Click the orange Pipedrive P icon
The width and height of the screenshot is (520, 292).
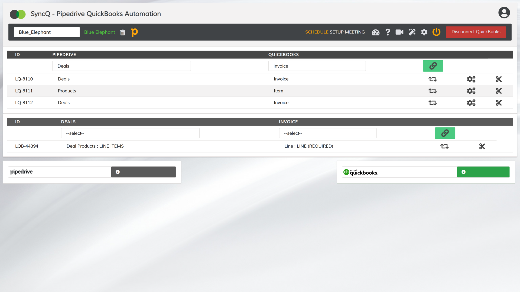134,32
